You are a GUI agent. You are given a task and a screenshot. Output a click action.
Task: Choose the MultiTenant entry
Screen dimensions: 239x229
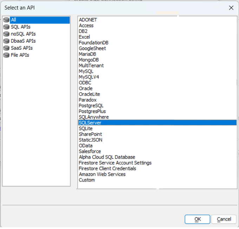click(x=91, y=65)
